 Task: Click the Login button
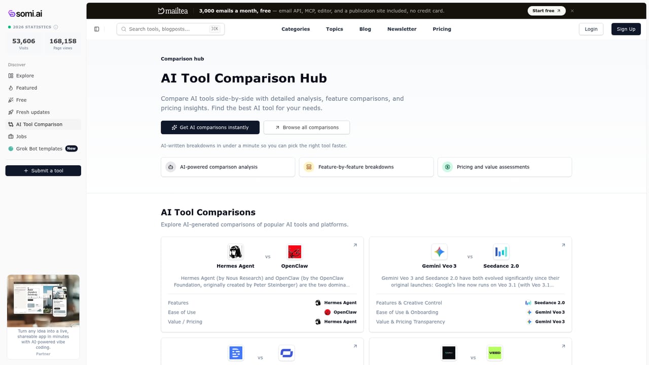[591, 29]
